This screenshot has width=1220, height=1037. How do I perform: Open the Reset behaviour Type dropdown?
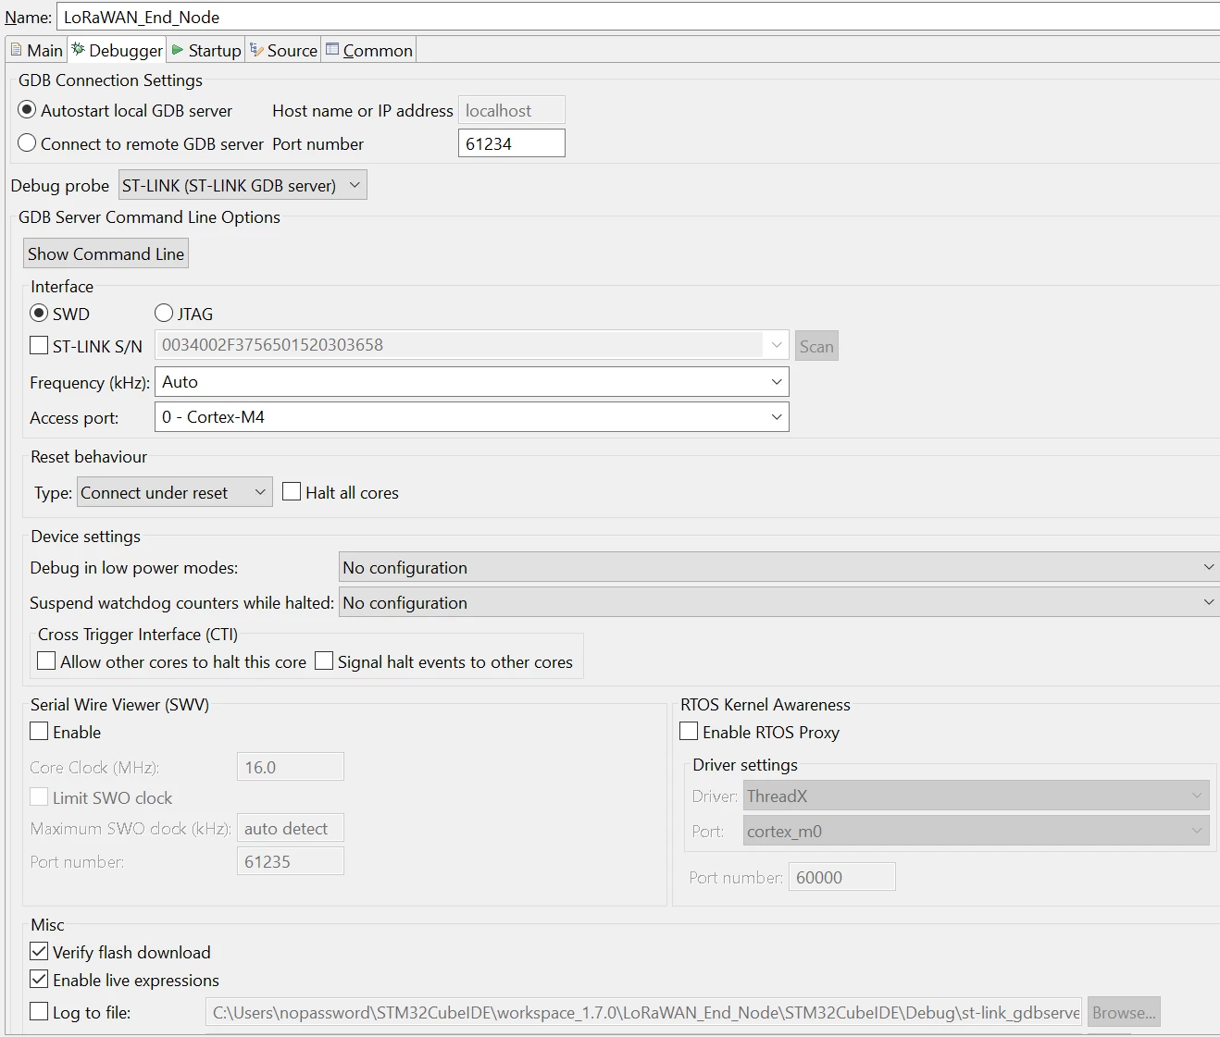point(175,492)
